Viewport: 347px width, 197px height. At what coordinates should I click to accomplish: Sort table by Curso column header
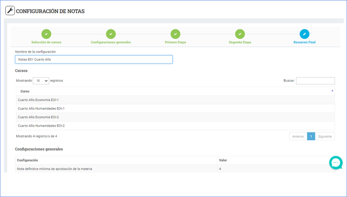pyautogui.click(x=25, y=91)
